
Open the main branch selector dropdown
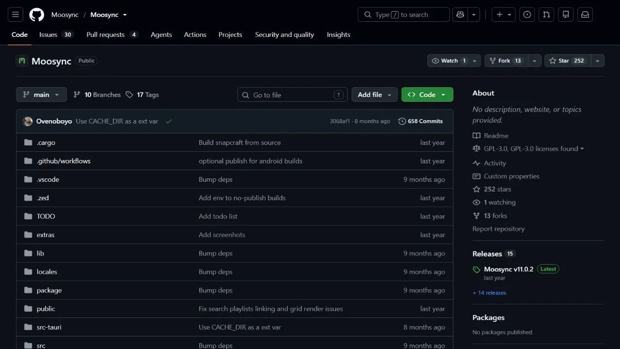click(41, 95)
